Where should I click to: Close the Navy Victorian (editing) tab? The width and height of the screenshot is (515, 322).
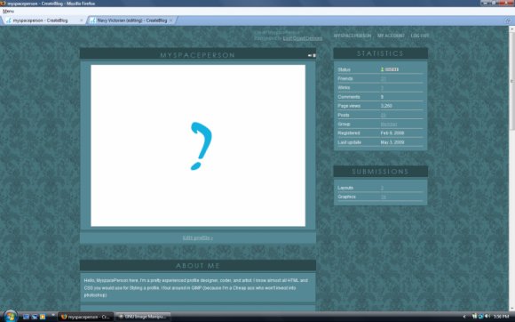tap(170, 20)
